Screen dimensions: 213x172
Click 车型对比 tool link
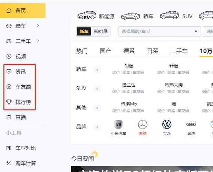click(x=26, y=148)
